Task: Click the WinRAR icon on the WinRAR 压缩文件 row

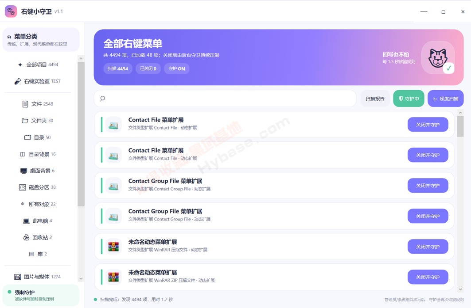Action: [113, 247]
